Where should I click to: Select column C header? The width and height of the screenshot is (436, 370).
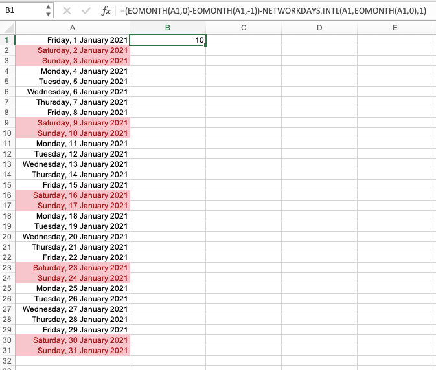click(244, 28)
